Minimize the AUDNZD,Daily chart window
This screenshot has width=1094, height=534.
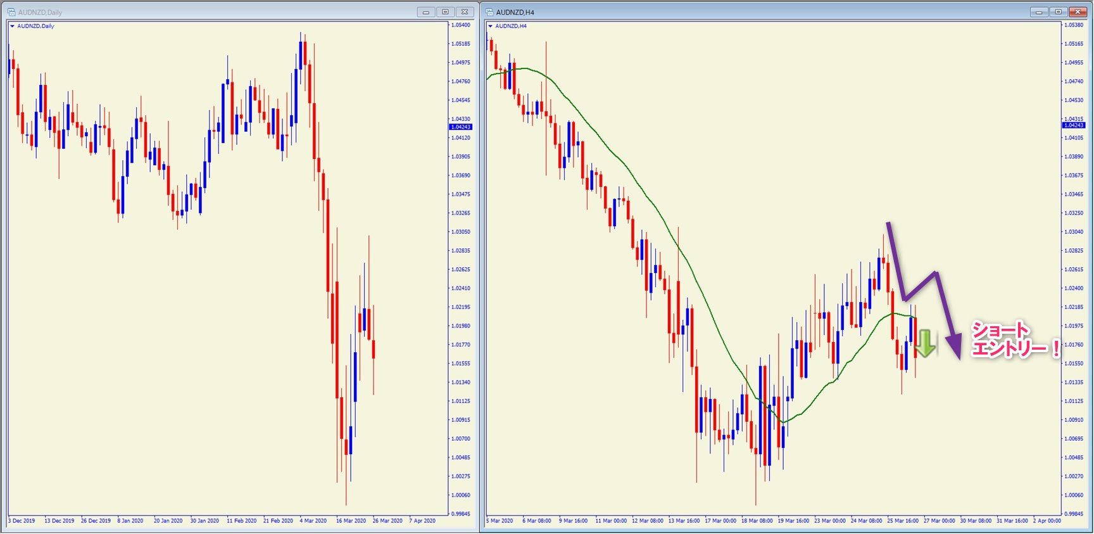(x=426, y=12)
